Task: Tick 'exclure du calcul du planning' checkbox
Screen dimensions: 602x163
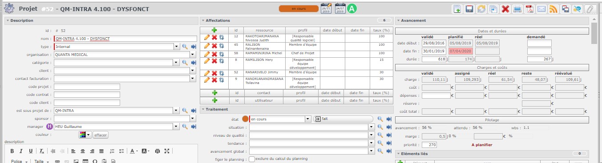Action: [252, 159]
